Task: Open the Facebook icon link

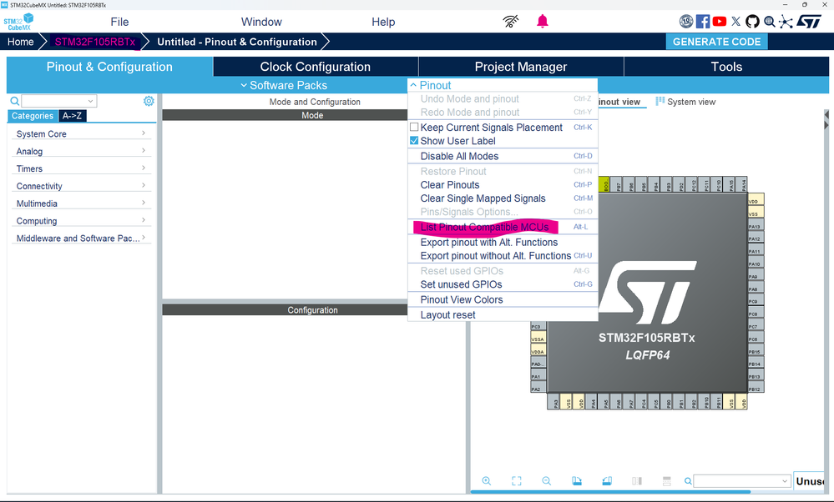Action: click(703, 21)
